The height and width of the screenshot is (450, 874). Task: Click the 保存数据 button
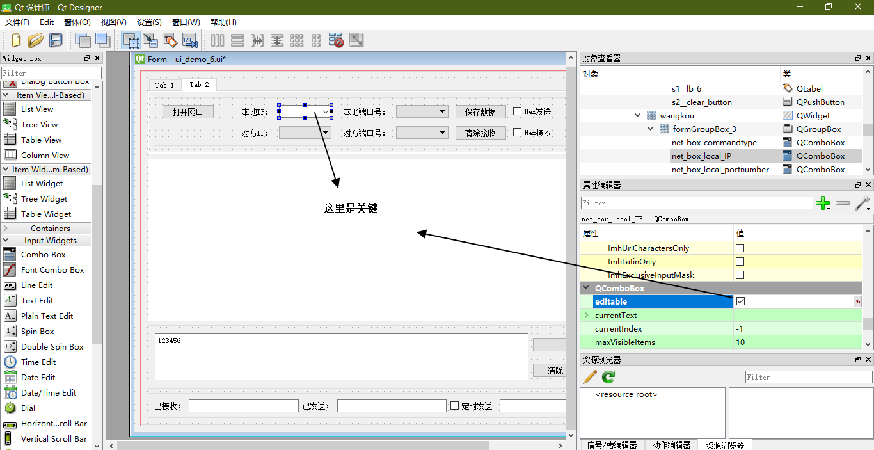[481, 112]
